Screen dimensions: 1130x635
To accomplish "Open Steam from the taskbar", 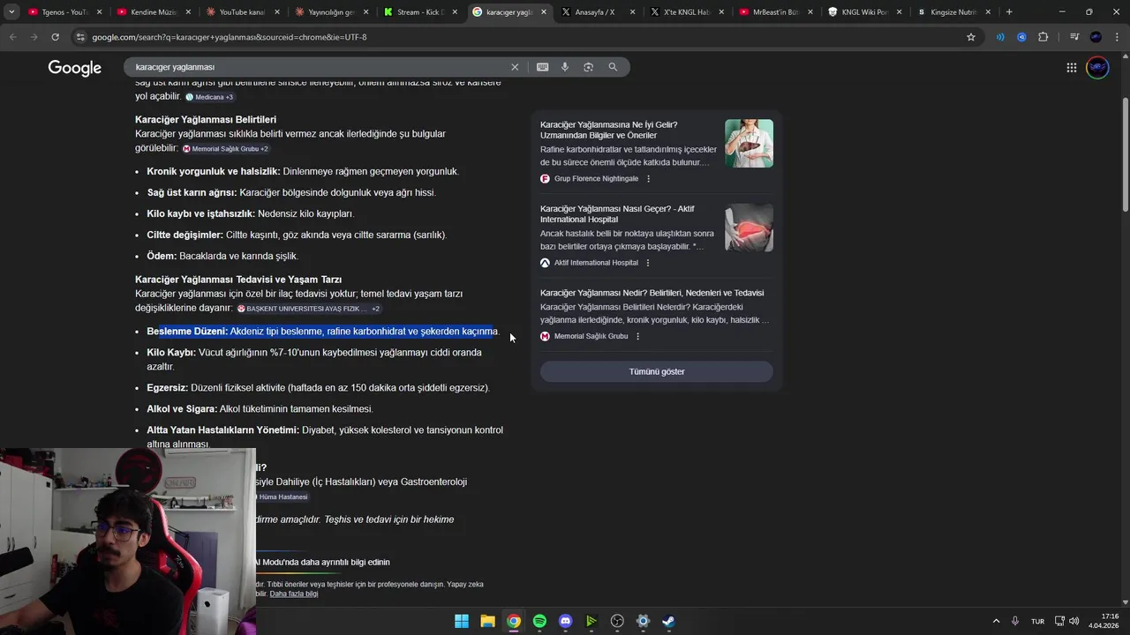I will (669, 621).
